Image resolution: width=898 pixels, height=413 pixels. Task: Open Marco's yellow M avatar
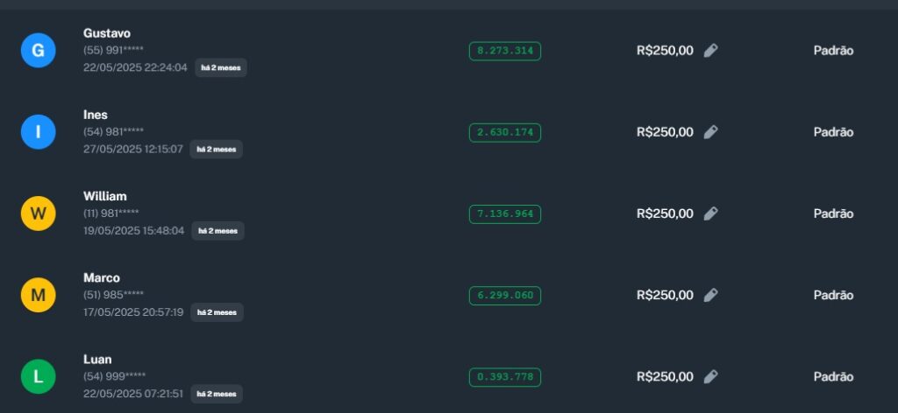[38, 295]
